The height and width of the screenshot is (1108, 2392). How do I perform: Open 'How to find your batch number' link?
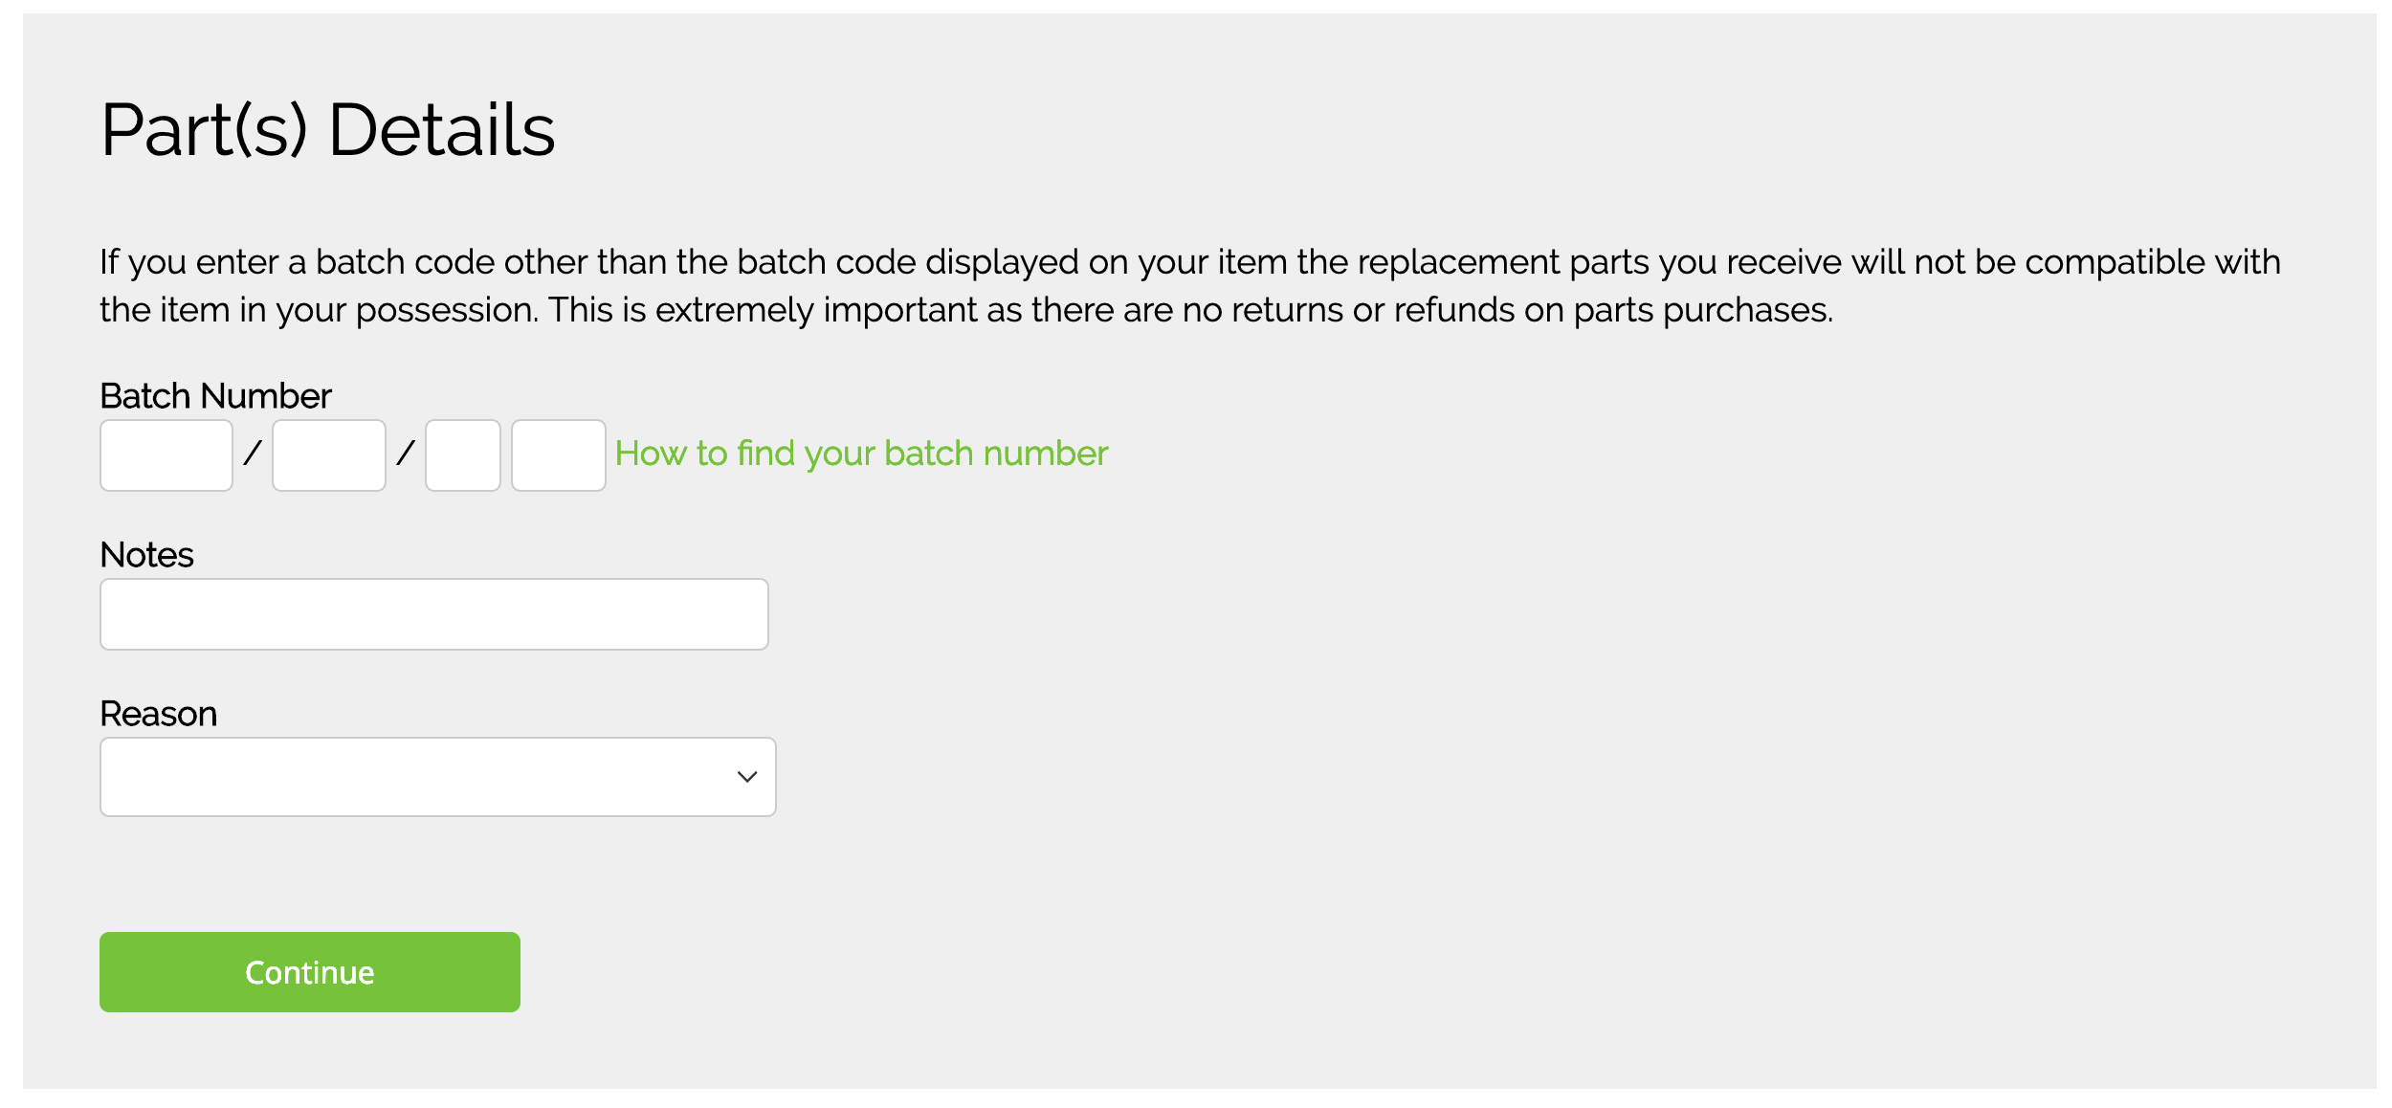tap(861, 454)
